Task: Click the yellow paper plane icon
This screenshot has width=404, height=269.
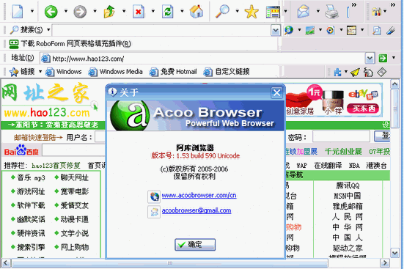Action: [x=355, y=72]
